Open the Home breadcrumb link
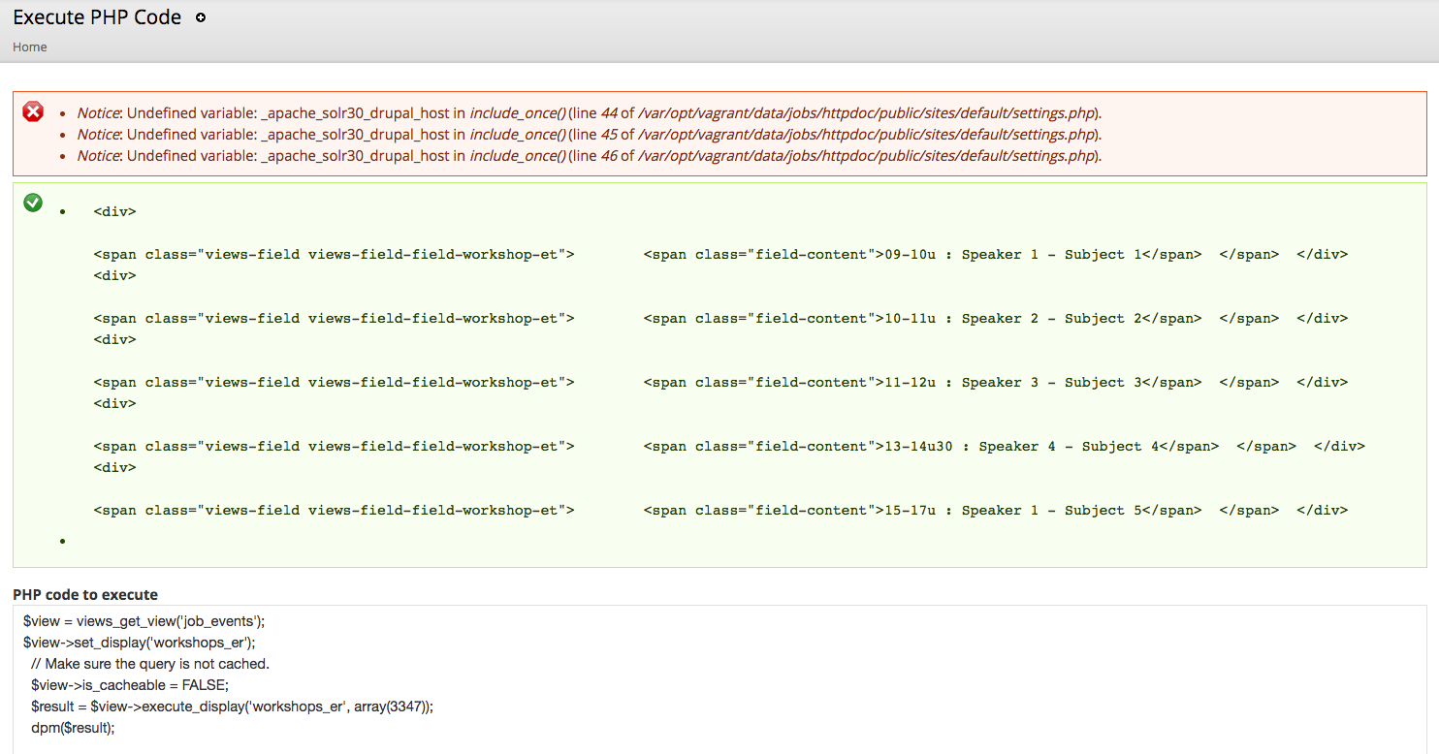Viewport: 1439px width, 754px height. point(29,47)
